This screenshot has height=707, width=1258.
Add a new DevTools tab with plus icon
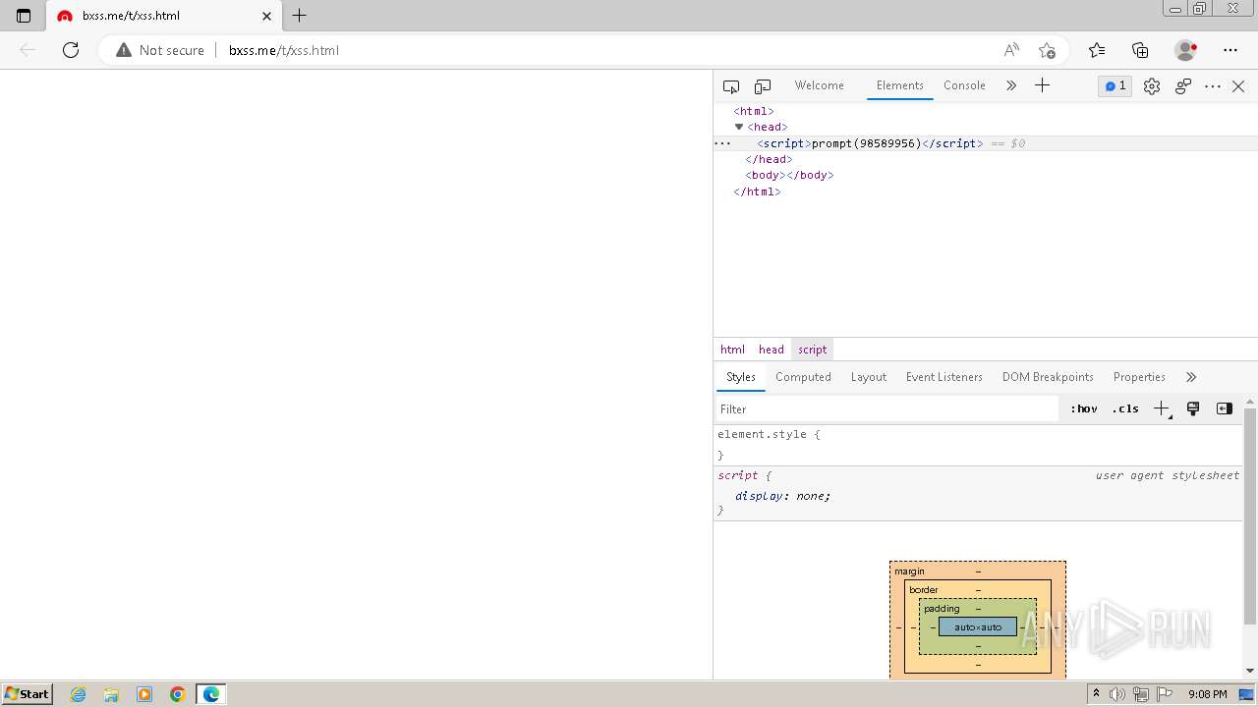tap(1043, 85)
